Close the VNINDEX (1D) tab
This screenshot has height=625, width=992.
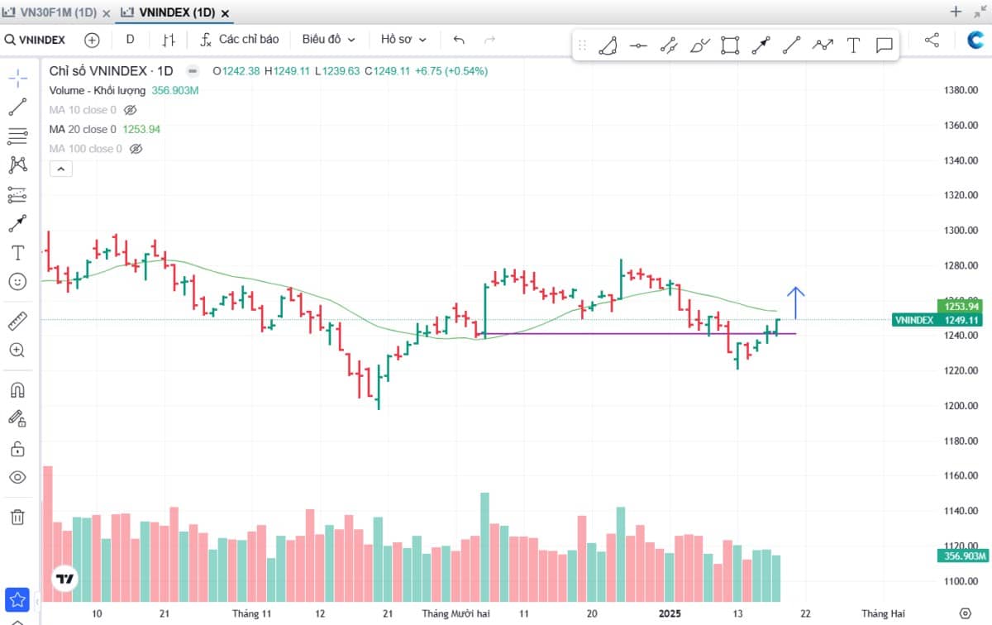226,13
